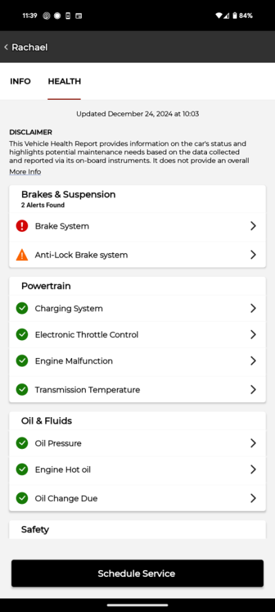275x612 pixels.
Task: Switch to the INFO tab
Action: coord(20,81)
